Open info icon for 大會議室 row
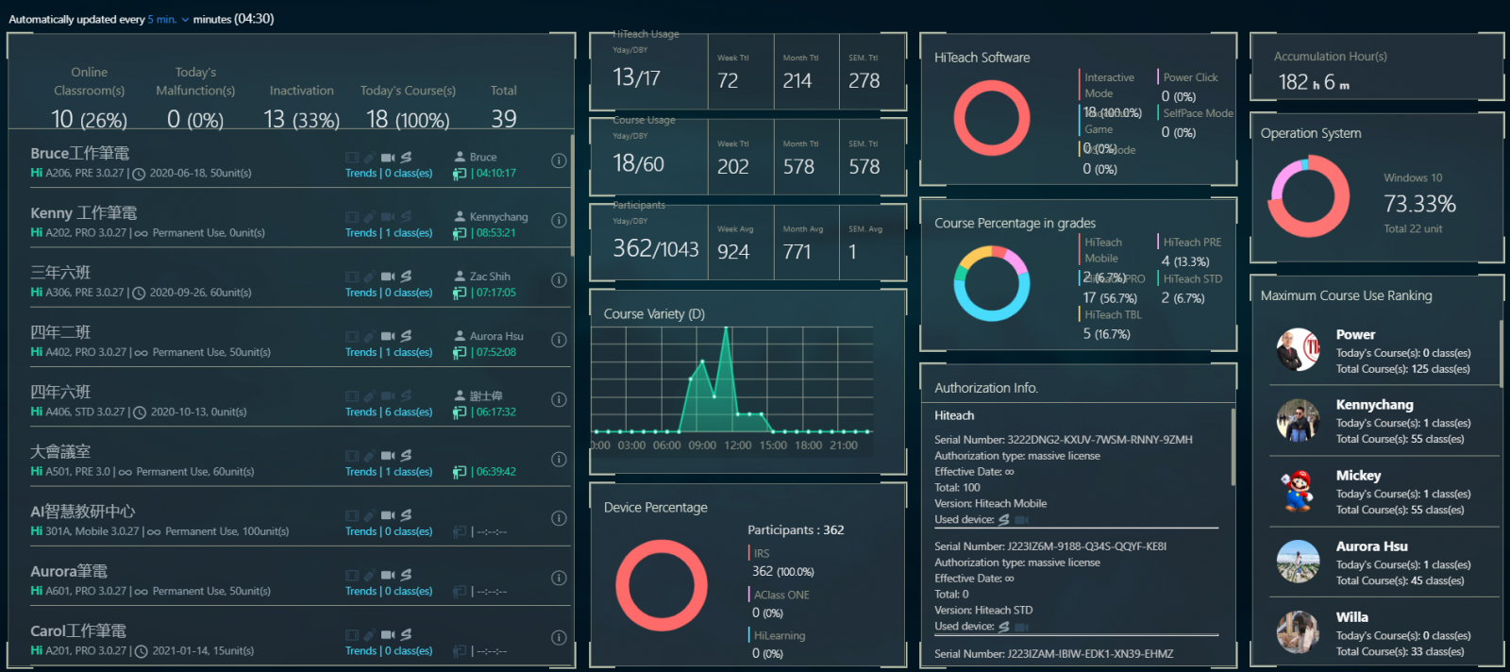The image size is (1510, 672). tap(559, 460)
